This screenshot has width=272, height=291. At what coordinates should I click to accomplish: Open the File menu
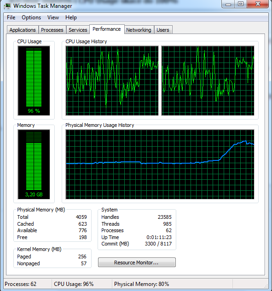[11, 17]
